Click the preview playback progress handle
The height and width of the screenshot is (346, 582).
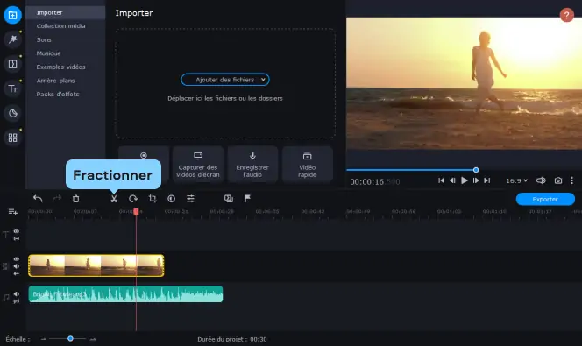click(x=476, y=170)
